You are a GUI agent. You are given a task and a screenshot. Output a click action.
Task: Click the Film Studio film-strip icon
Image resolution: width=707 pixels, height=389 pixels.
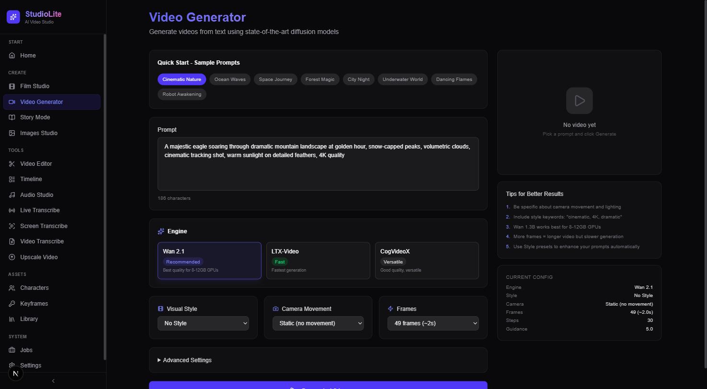pos(12,86)
